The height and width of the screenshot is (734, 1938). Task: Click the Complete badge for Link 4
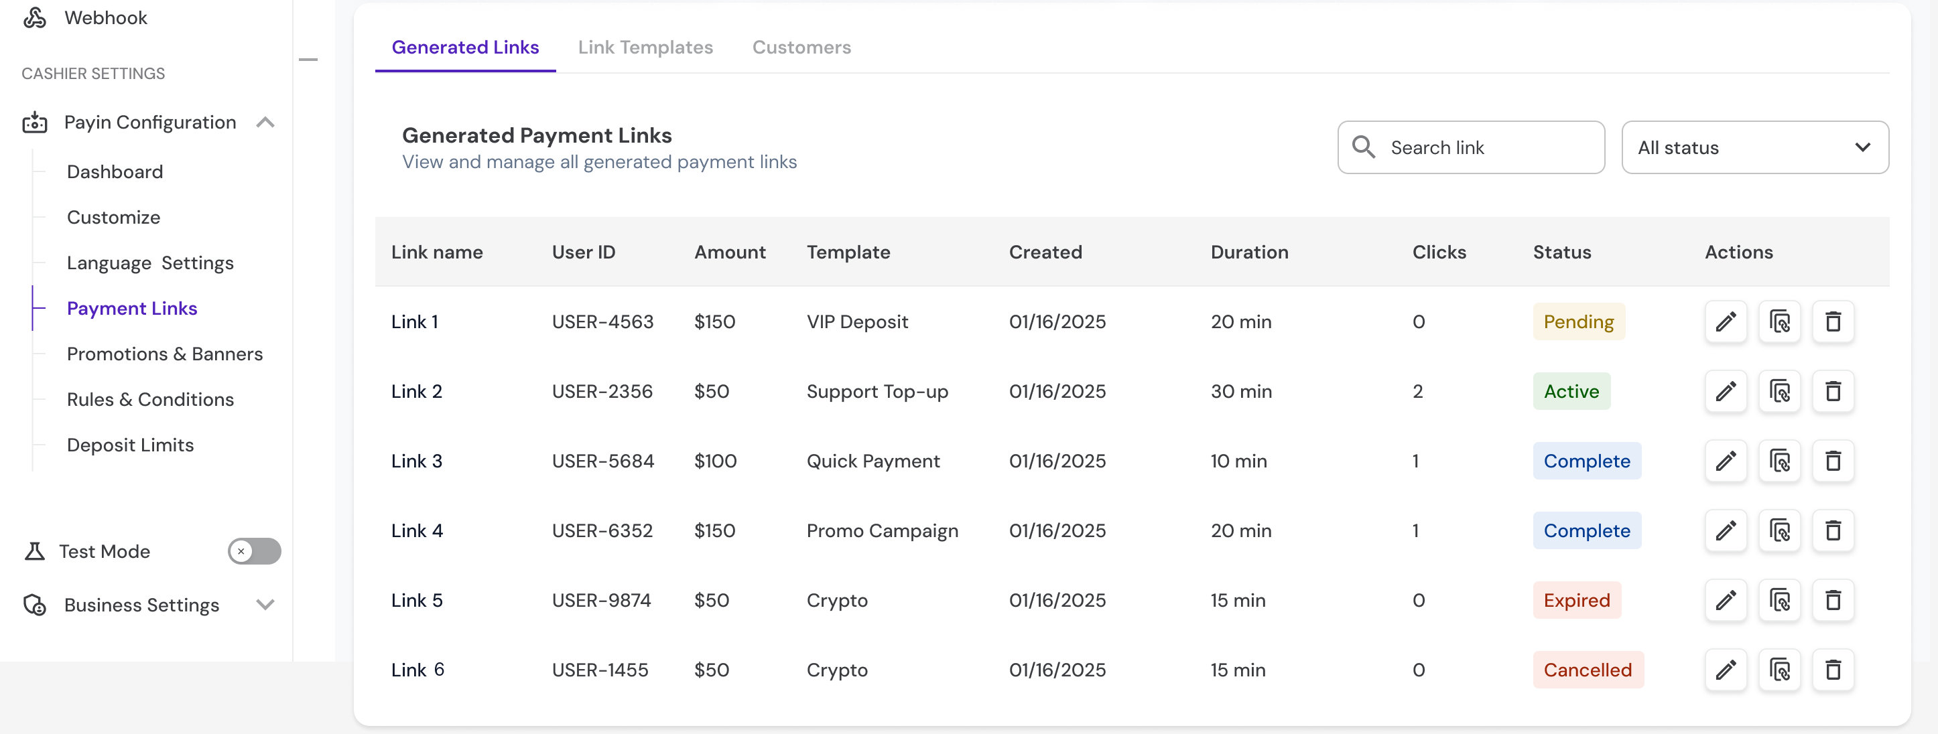(x=1587, y=531)
